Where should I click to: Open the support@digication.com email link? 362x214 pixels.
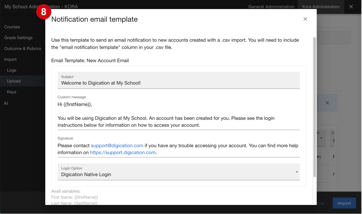(x=117, y=145)
